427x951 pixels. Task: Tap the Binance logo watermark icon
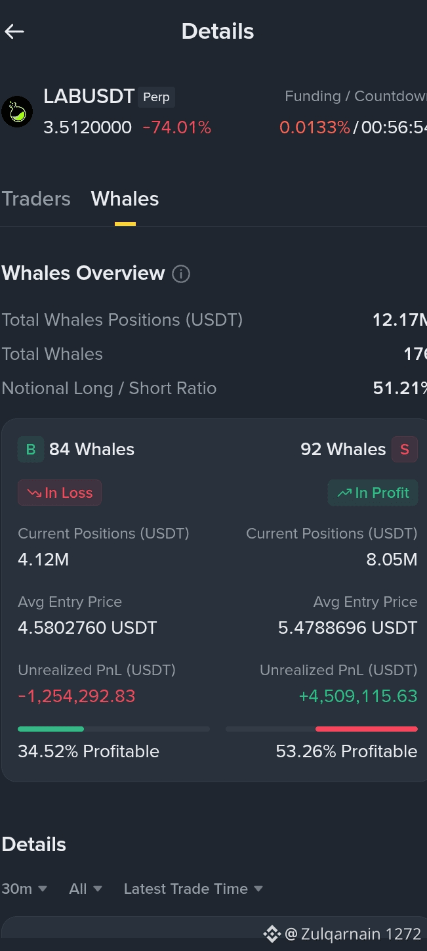point(272,933)
